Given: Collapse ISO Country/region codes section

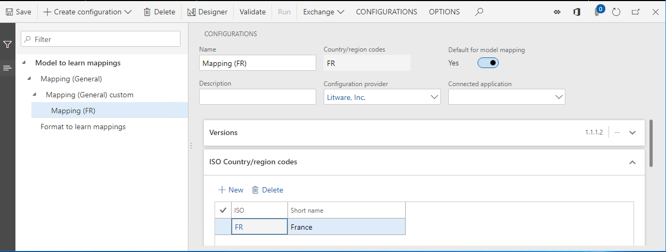Looking at the screenshot, I should tap(632, 162).
